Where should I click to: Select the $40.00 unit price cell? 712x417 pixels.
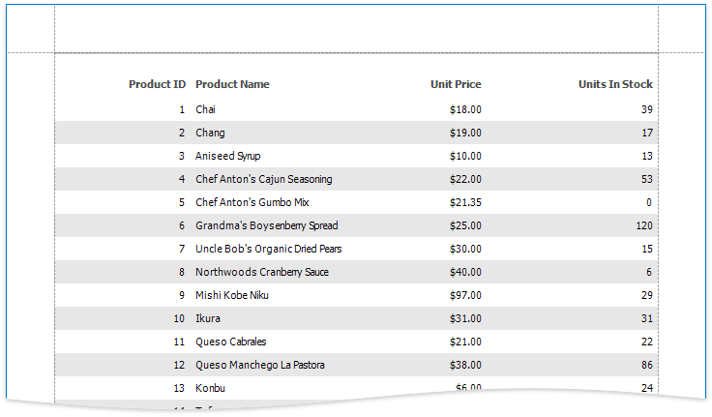point(465,272)
